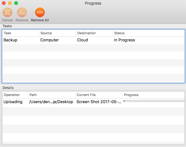Sort tasks by the Source column header
Viewport: 186px width, 147px height.
[58, 33]
